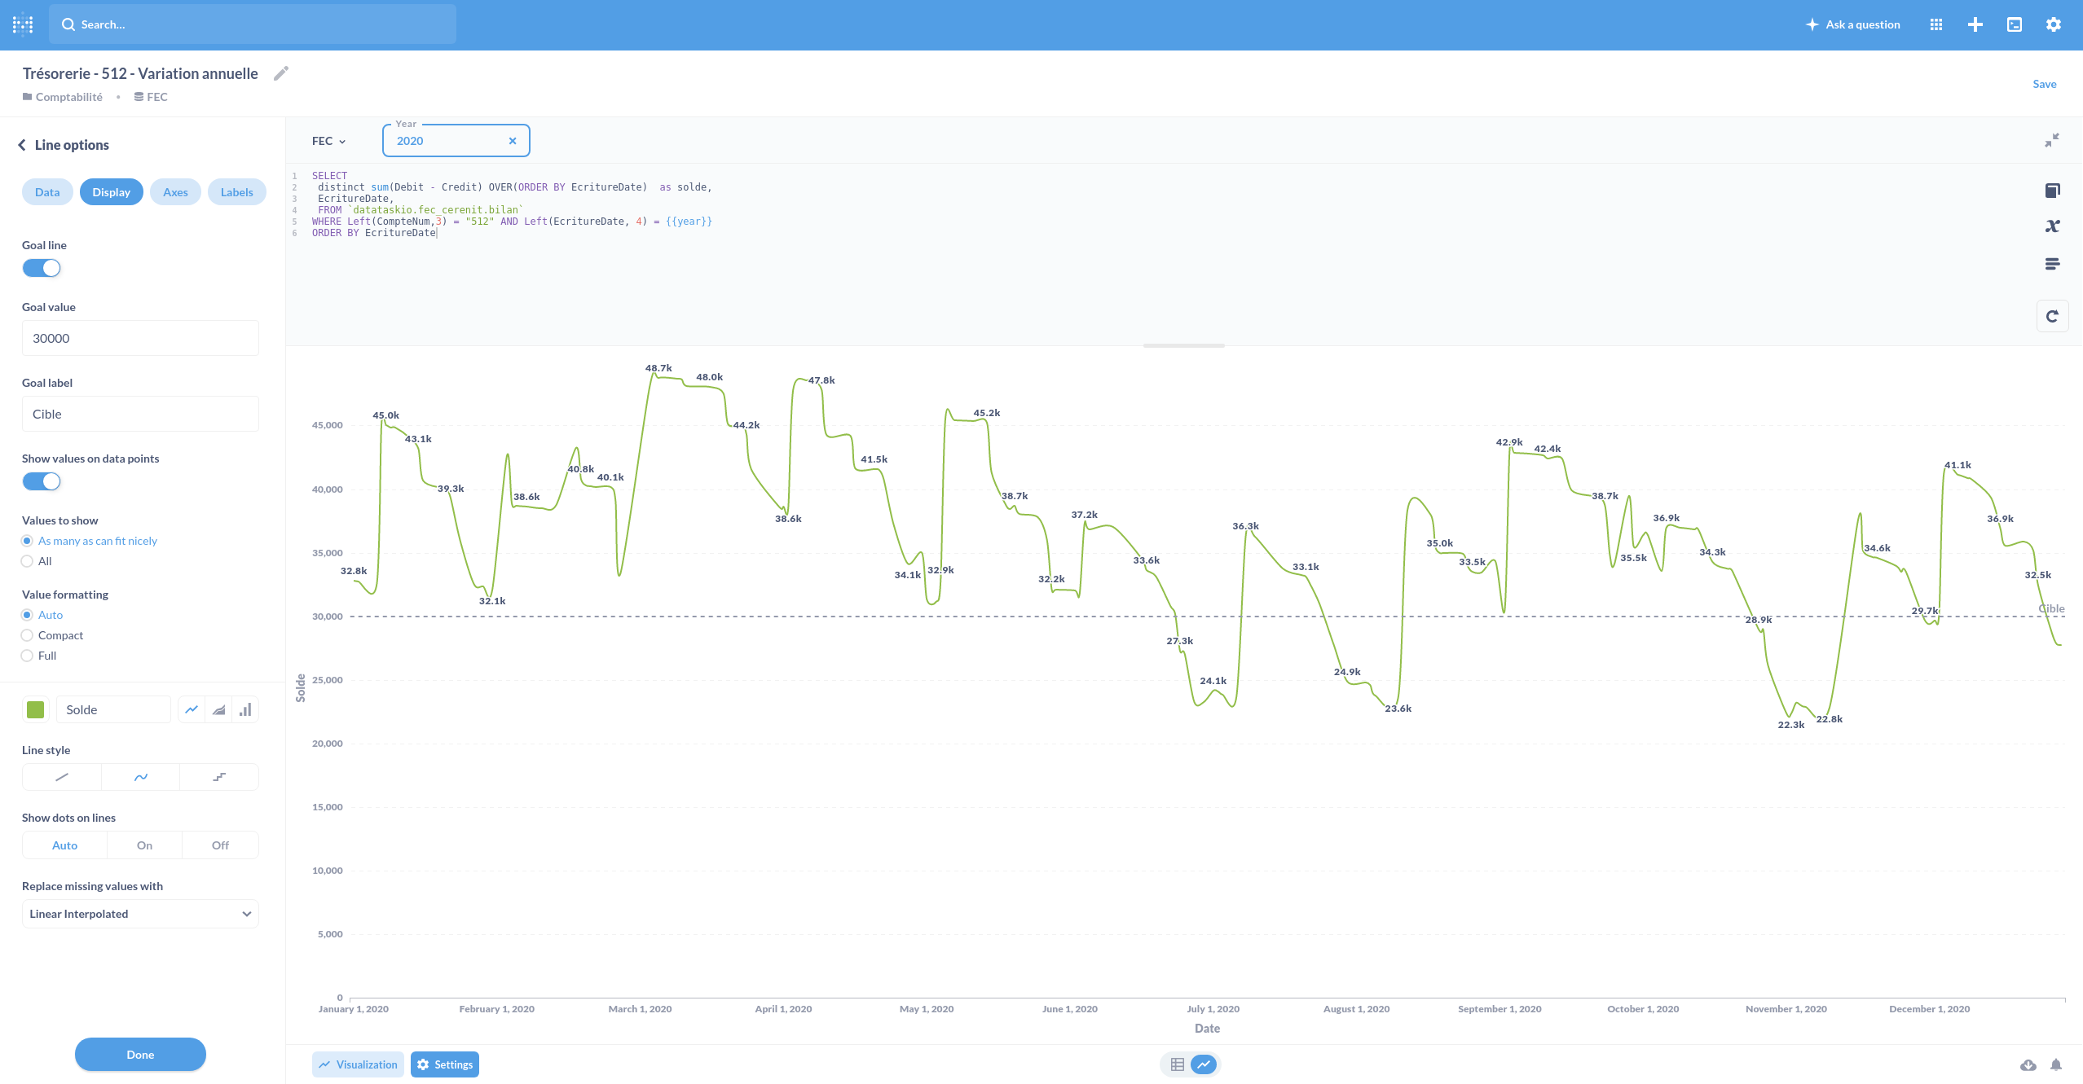Expand the Replace missing values dropdown
The height and width of the screenshot is (1084, 2083).
pyautogui.click(x=139, y=913)
